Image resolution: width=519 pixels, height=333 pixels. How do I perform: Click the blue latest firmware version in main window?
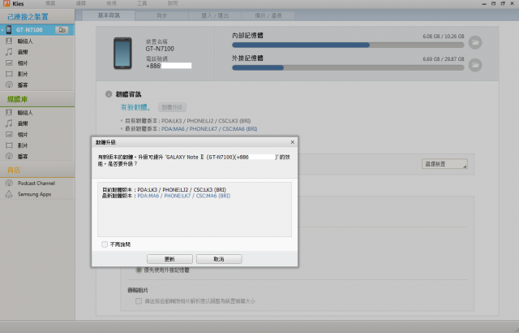(x=209, y=129)
